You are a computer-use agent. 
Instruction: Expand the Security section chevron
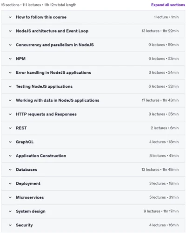click(x=10, y=225)
